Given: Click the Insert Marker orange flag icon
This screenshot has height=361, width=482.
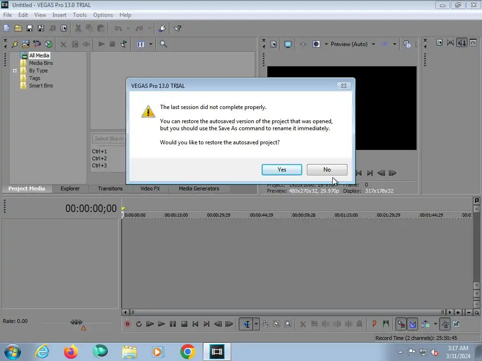Looking at the screenshot, I should click(x=374, y=324).
